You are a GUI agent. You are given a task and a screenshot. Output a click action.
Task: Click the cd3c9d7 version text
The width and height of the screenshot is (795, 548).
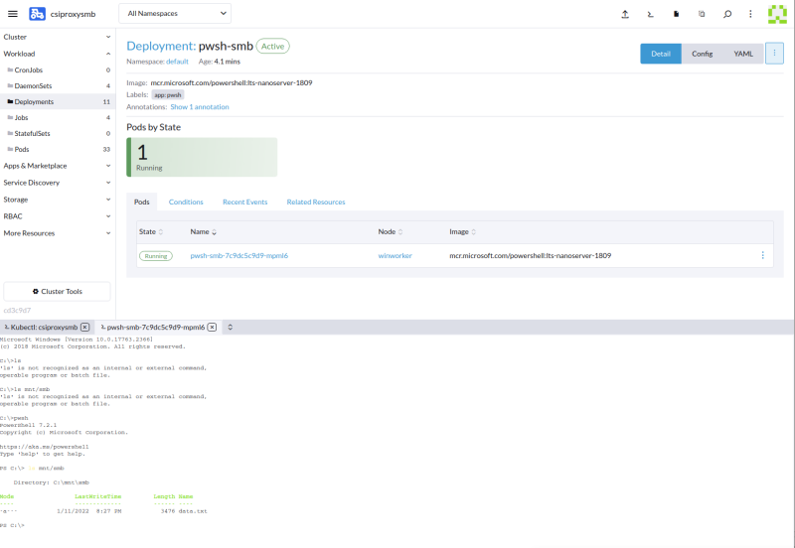(x=17, y=310)
